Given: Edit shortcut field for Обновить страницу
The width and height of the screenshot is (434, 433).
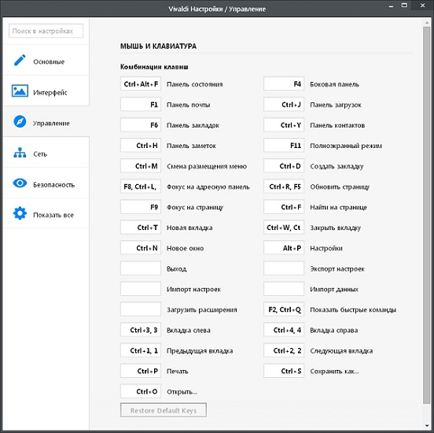Looking at the screenshot, I should pos(284,187).
